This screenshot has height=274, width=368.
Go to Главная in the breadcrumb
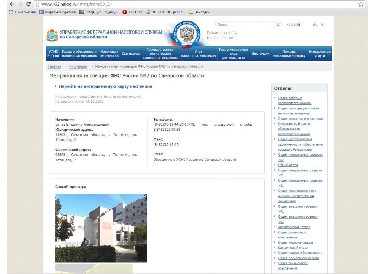(x=55, y=66)
